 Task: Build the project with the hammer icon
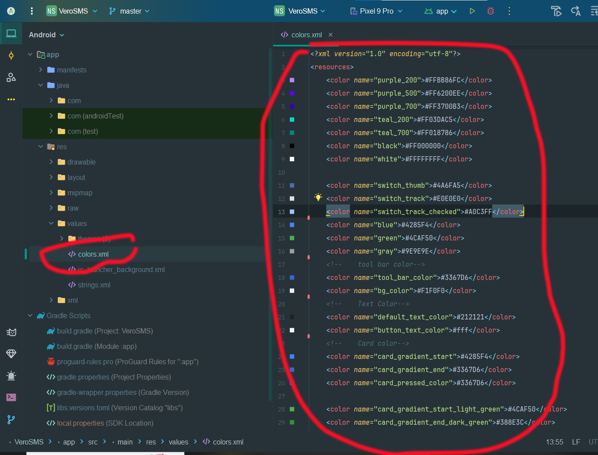(x=556, y=11)
